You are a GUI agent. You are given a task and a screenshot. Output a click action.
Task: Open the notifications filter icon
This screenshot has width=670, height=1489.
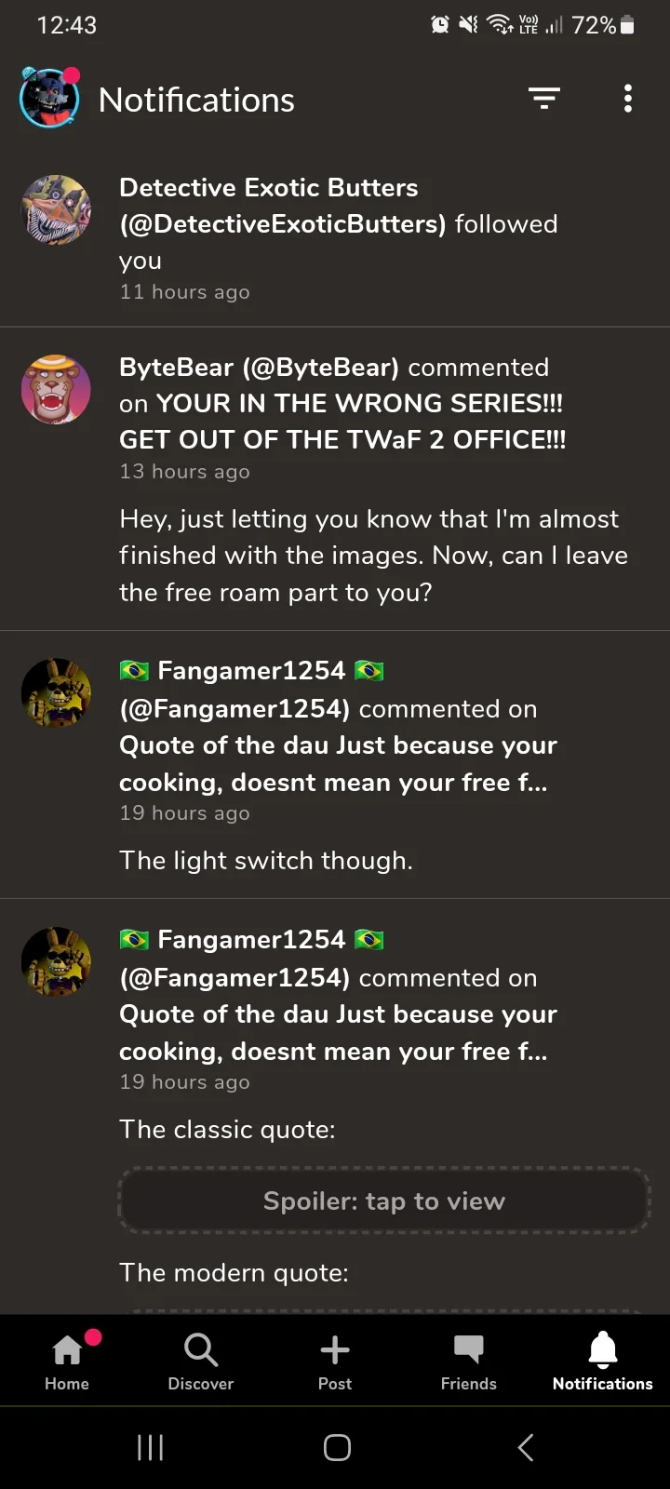click(x=544, y=98)
